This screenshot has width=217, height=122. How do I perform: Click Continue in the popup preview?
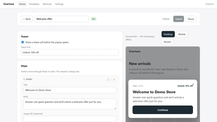click(162, 110)
